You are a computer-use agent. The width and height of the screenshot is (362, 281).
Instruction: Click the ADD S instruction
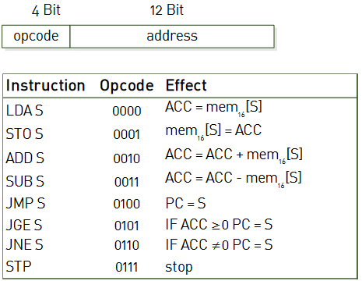[25, 158]
